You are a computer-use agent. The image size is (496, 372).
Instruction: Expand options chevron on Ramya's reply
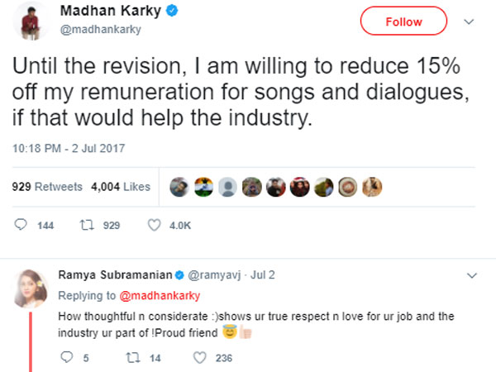[x=472, y=274]
